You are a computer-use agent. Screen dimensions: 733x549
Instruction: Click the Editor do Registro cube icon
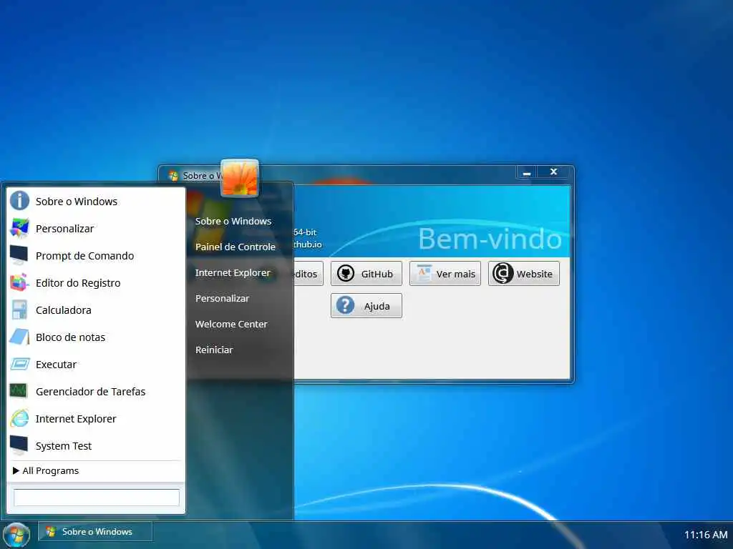(19, 282)
